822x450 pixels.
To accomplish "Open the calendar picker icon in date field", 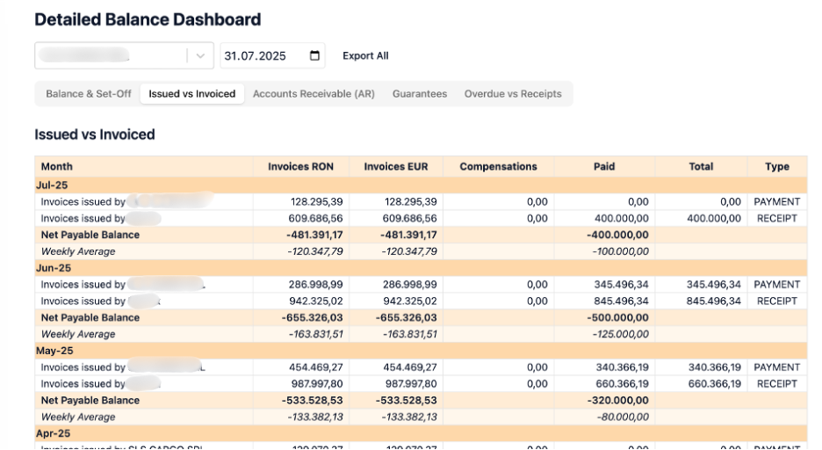I will (314, 56).
